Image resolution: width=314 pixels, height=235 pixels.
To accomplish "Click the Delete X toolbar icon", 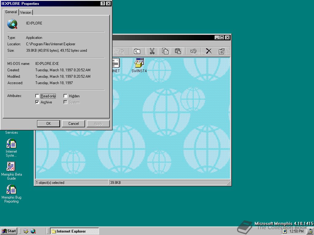I will pos(209,51).
